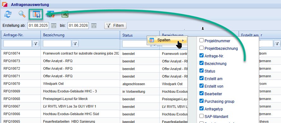The height and width of the screenshot is (123, 281).
Task: Open filter options beside the Erstellt am filter box
Action: (x=277, y=44)
